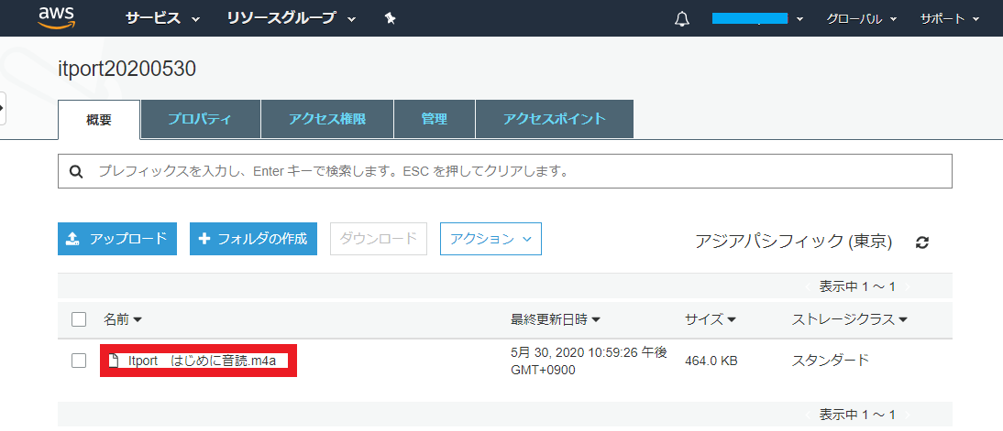Click the search magnifier icon

coord(76,171)
